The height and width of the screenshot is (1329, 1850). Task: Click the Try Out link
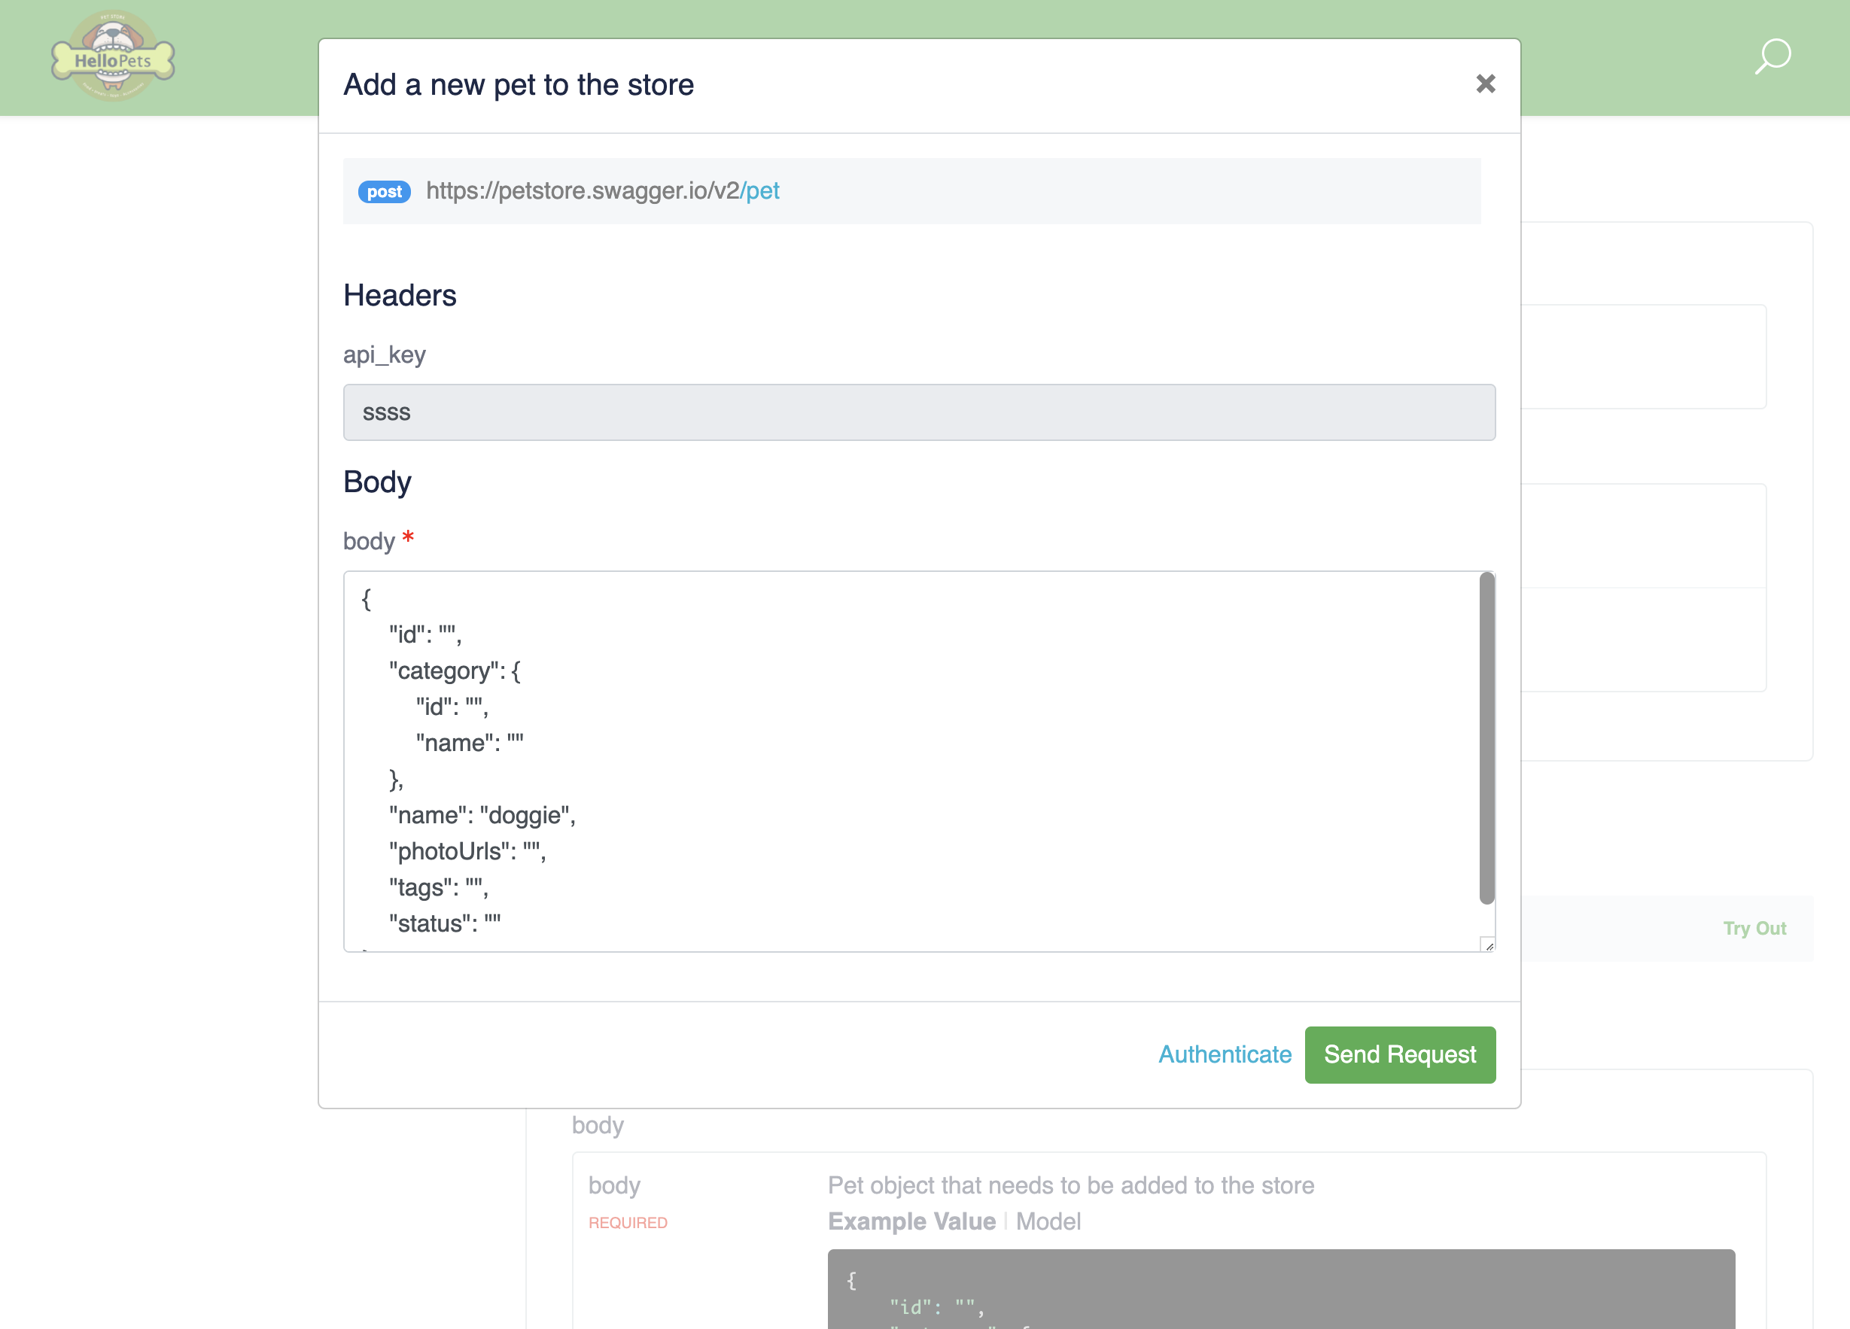point(1754,929)
